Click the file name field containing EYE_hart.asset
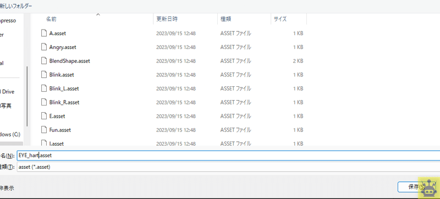The image size is (440, 199). [x=228, y=155]
